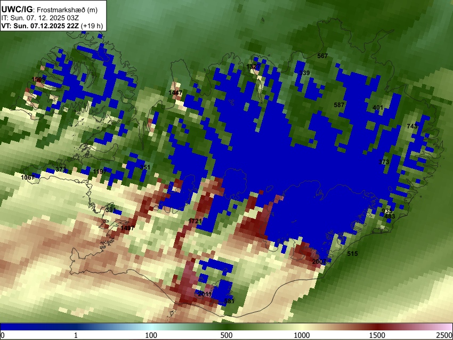Click the 1497 value label on the map

(127, 228)
